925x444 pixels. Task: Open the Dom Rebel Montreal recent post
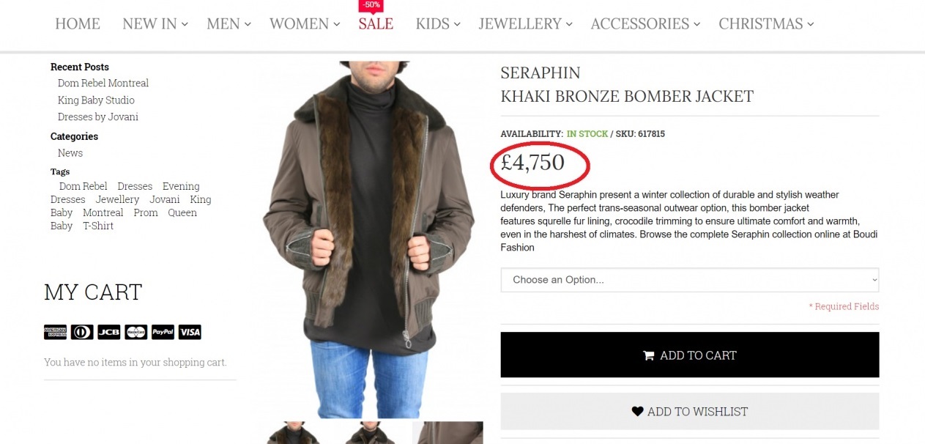tap(103, 84)
